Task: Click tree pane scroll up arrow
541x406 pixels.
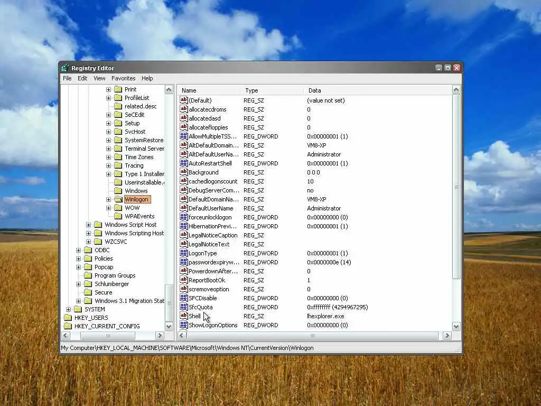Action: pyautogui.click(x=169, y=90)
